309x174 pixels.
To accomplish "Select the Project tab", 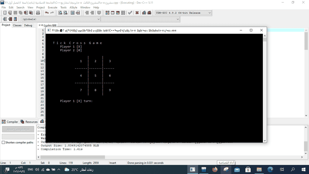I will [x=6, y=25].
